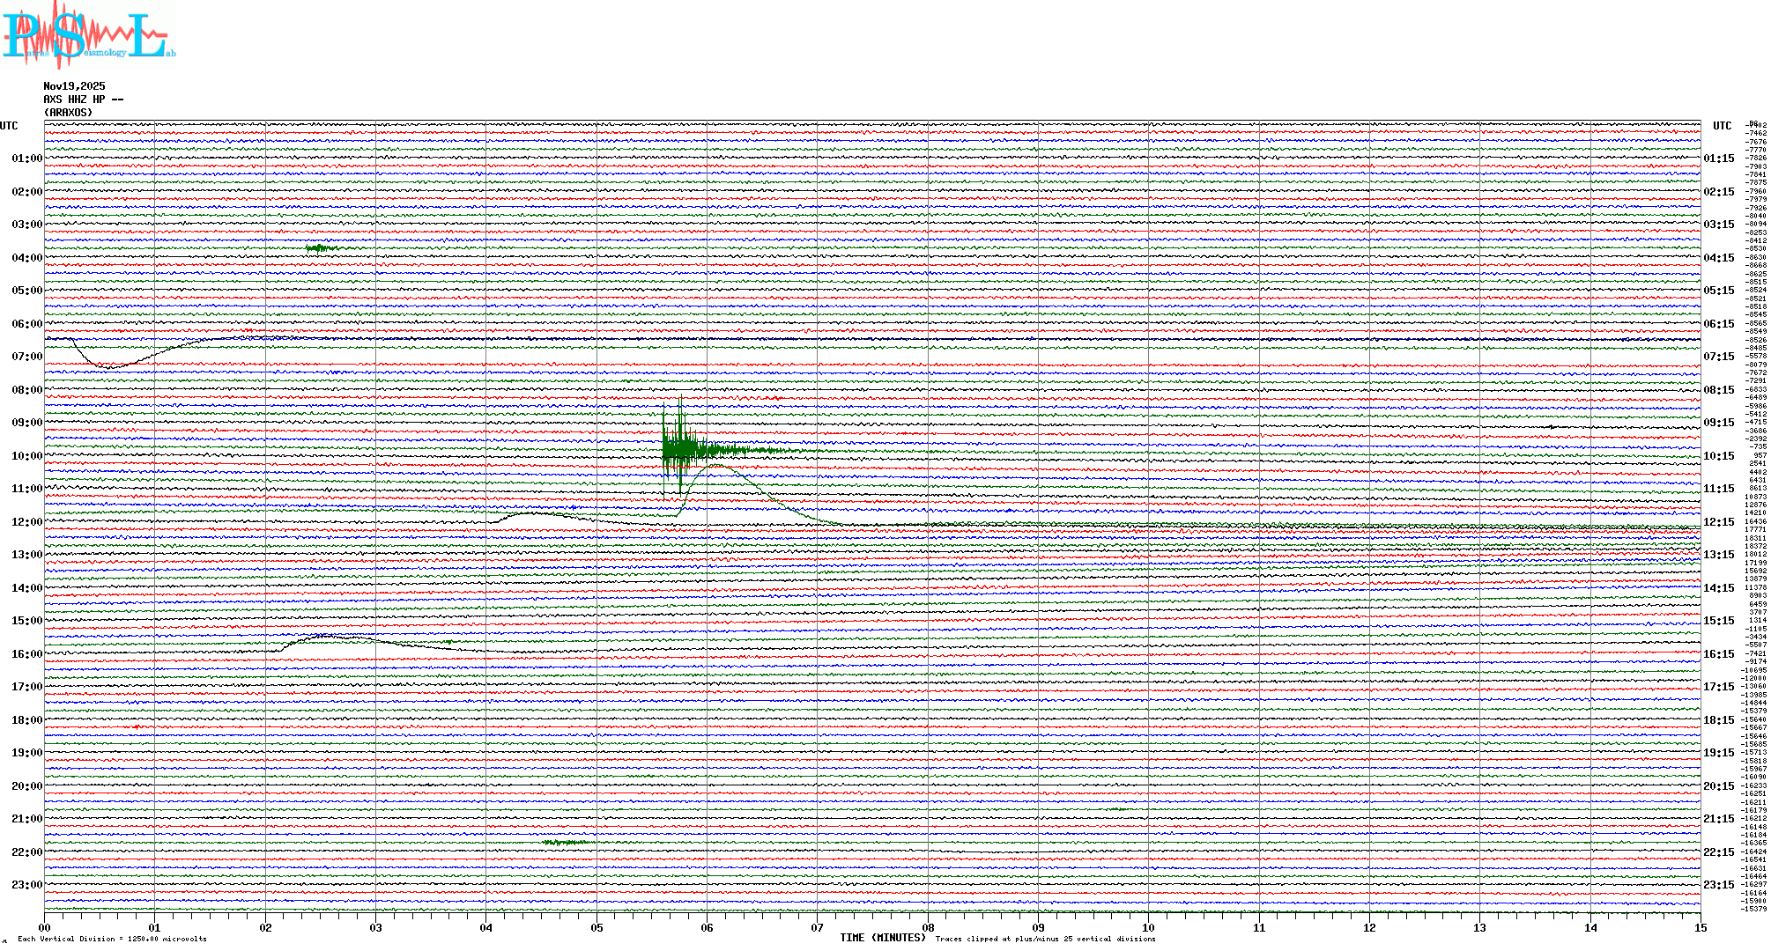1771x951 pixels.
Task: Click the 00 minute mark on bottom axis
Action: click(45, 928)
